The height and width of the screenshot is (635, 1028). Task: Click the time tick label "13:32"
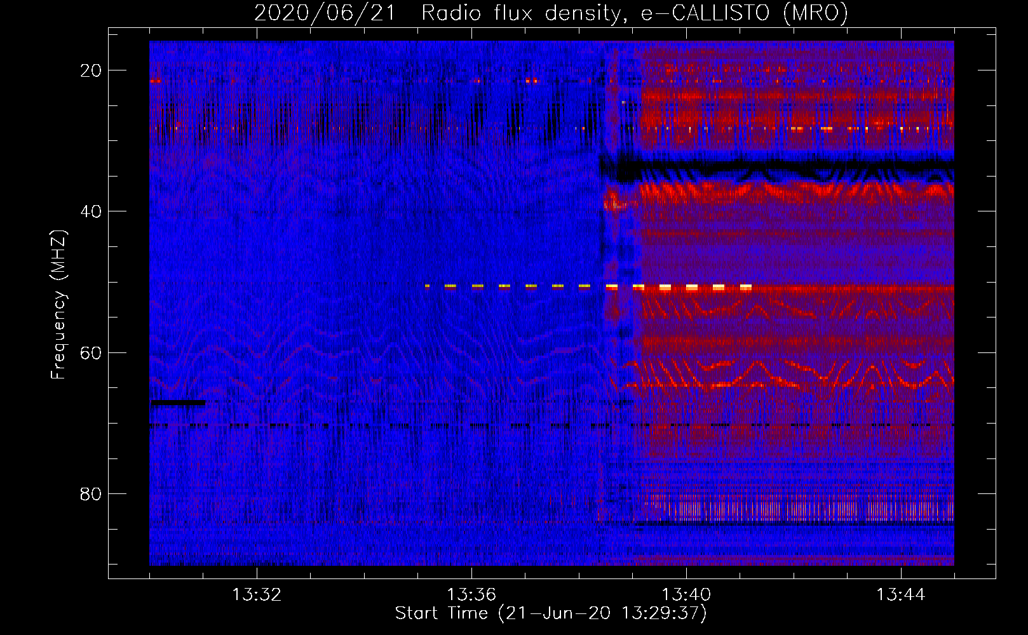click(257, 595)
